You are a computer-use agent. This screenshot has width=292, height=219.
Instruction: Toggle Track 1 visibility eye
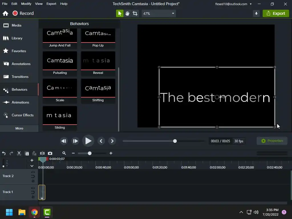tap(33, 188)
